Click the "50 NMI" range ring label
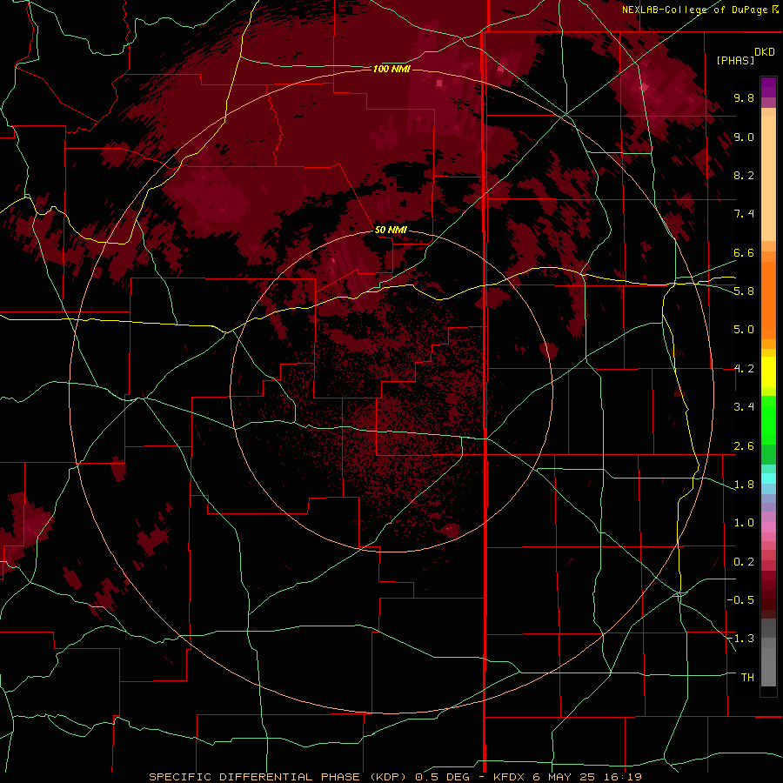Image resolution: width=783 pixels, height=783 pixels. [x=391, y=231]
